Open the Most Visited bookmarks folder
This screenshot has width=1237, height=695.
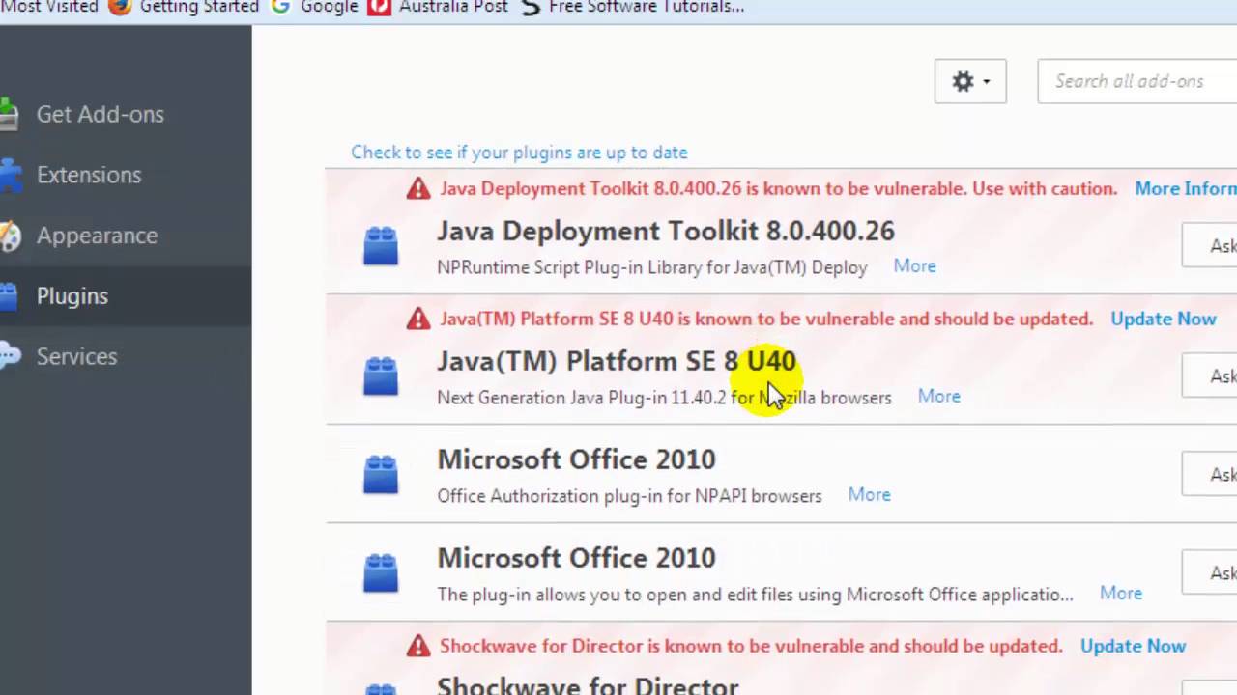[x=49, y=7]
